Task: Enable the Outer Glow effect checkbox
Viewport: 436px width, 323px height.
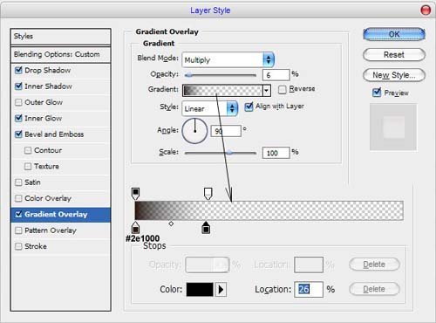Action: click(18, 102)
